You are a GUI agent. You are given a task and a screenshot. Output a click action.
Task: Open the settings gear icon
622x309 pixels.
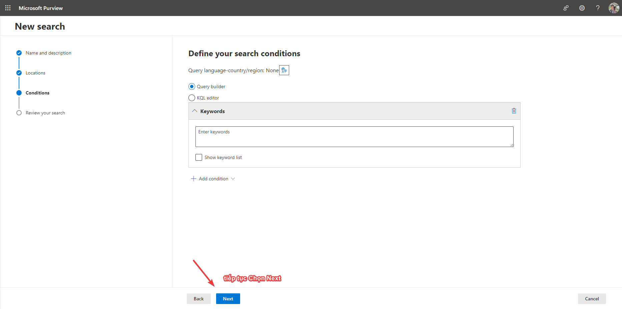click(582, 8)
